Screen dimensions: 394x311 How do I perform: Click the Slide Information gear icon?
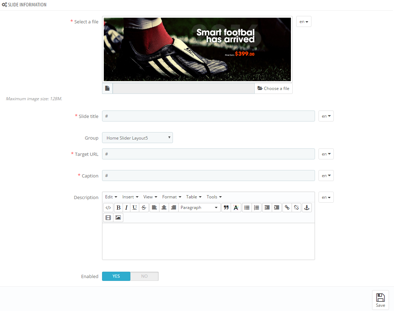tap(4, 5)
